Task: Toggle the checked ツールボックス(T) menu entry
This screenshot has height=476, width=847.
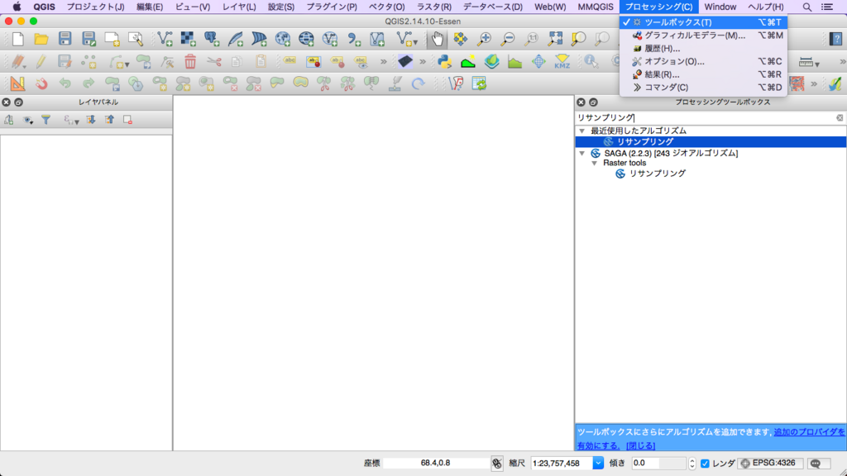Action: (703, 22)
